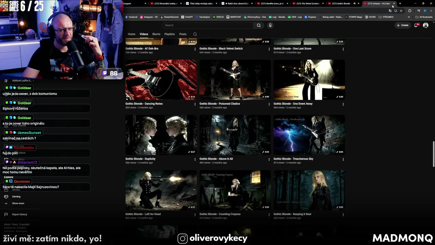Open options menu for One Event Away
Screen dimensions: 435x245
tap(343, 104)
